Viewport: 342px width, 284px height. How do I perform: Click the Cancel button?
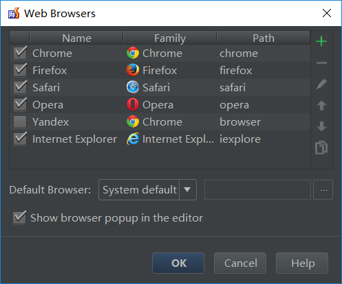240,263
